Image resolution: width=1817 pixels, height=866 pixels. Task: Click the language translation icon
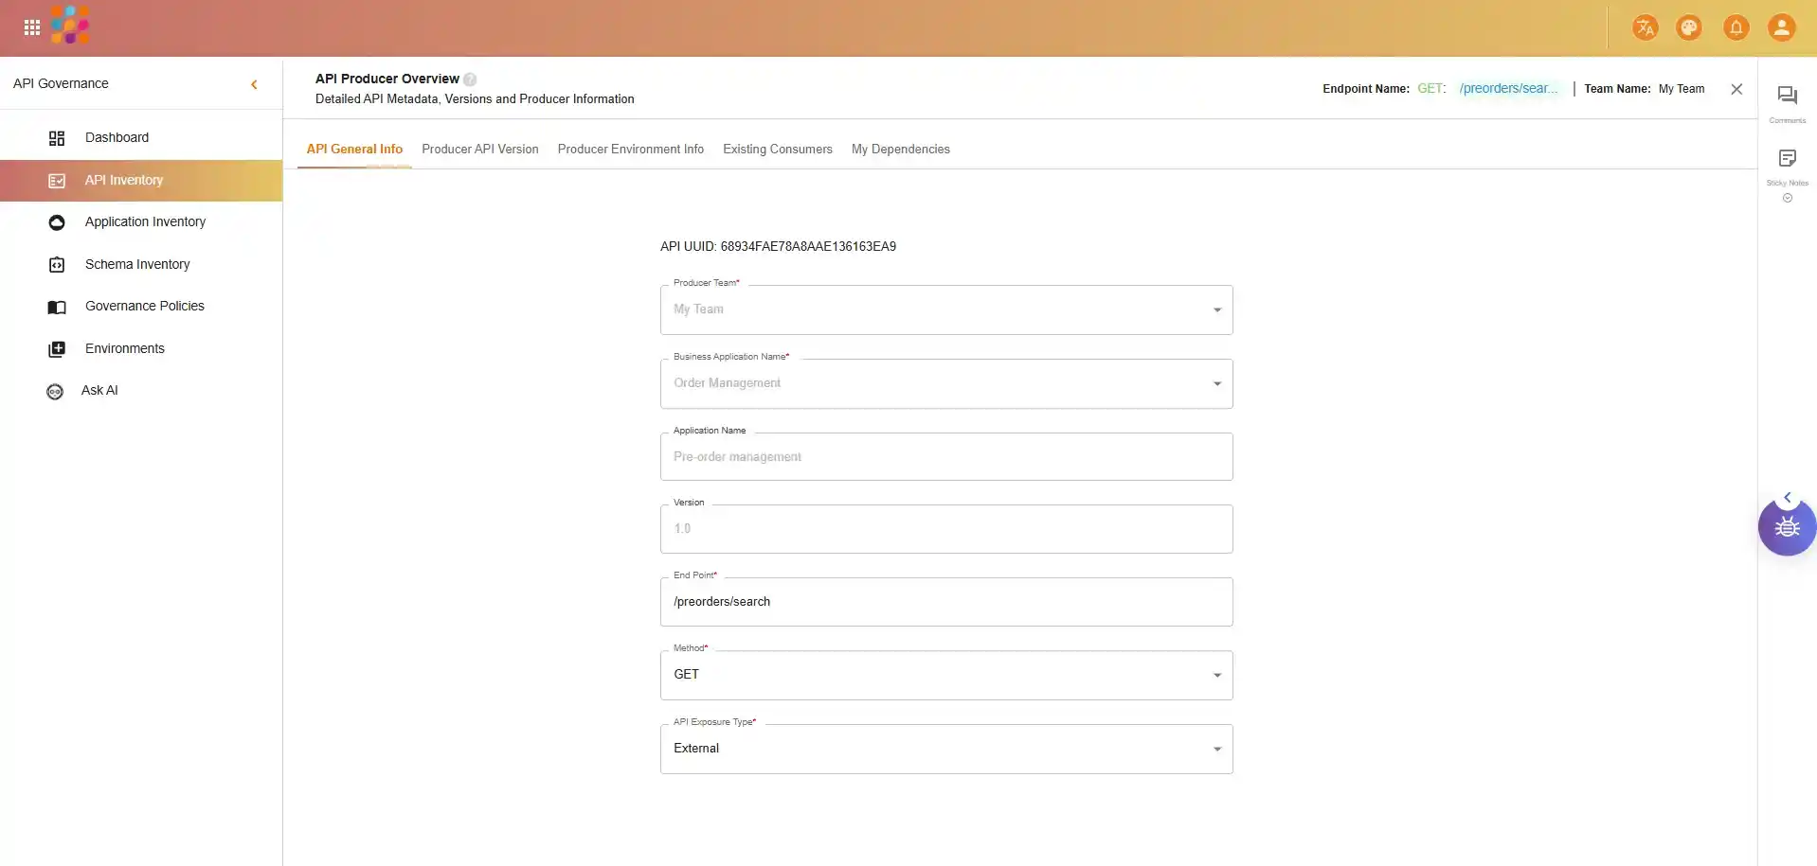pos(1645,27)
